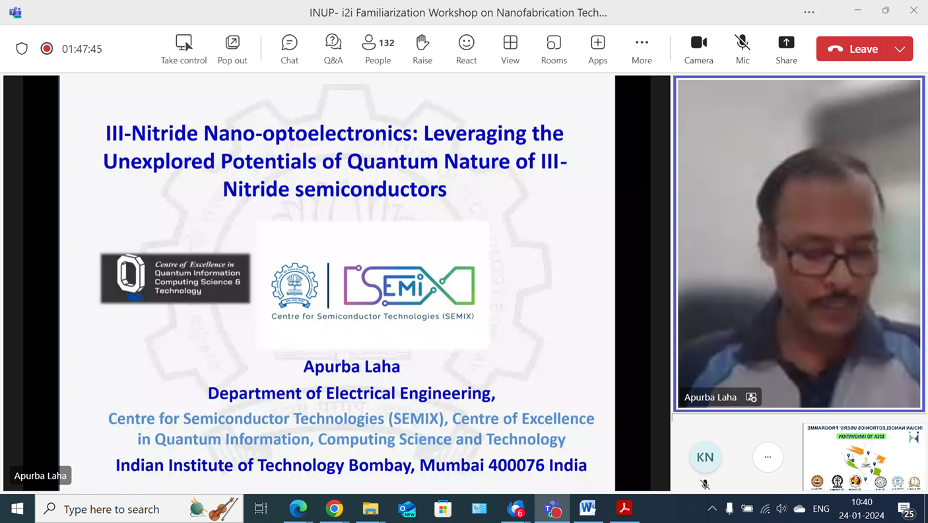Screen dimensions: 928x523
Task: Click the more participants ellipsis circle
Action: [768, 457]
